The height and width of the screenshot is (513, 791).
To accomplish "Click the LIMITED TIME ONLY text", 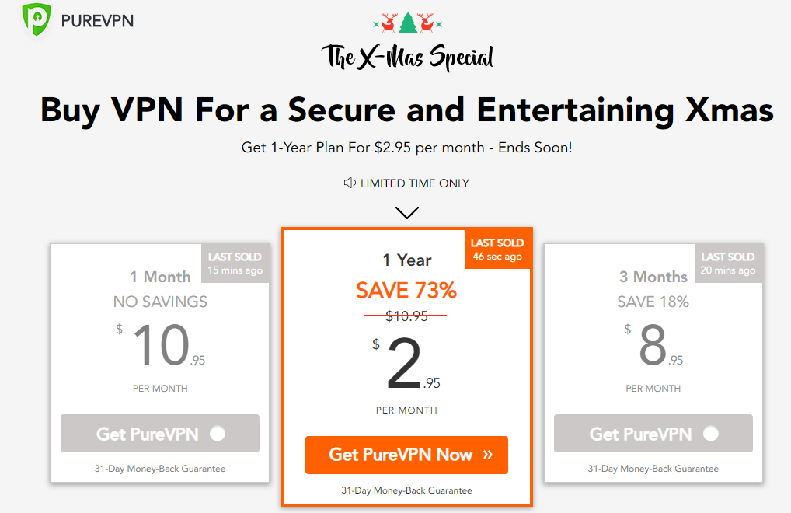I will (415, 183).
